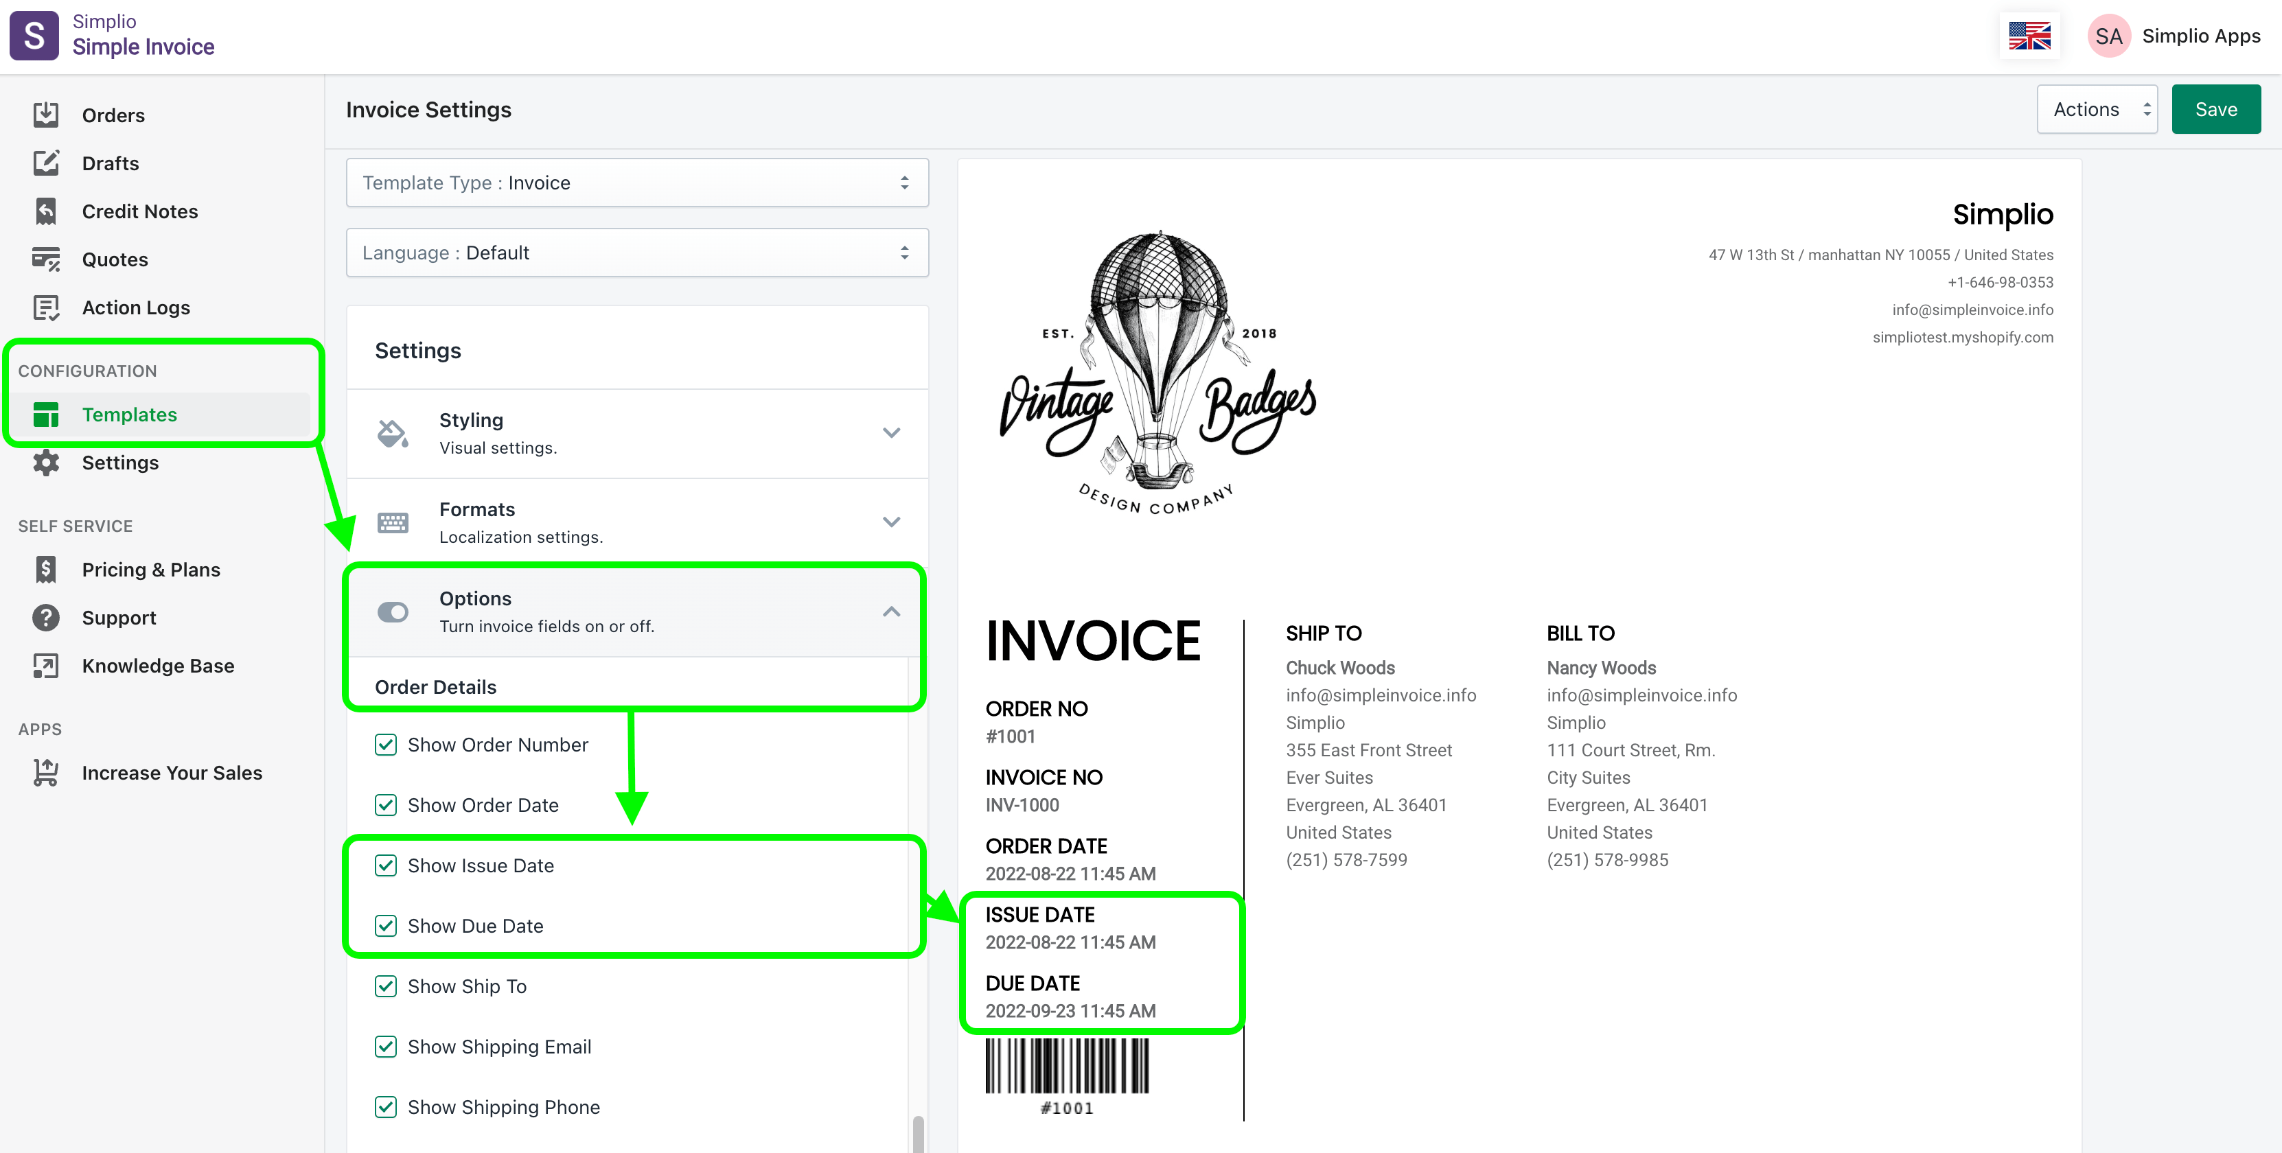The image size is (2282, 1153).
Task: Open the Actions dropdown button
Action: click(2097, 110)
